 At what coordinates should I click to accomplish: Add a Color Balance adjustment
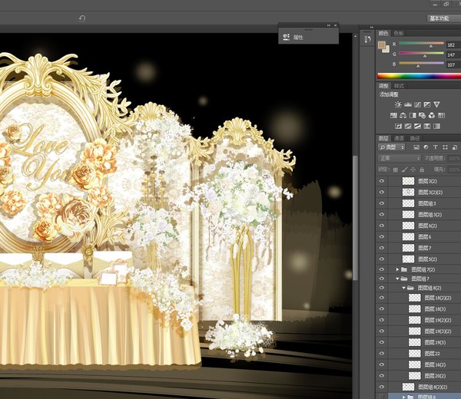(x=403, y=115)
